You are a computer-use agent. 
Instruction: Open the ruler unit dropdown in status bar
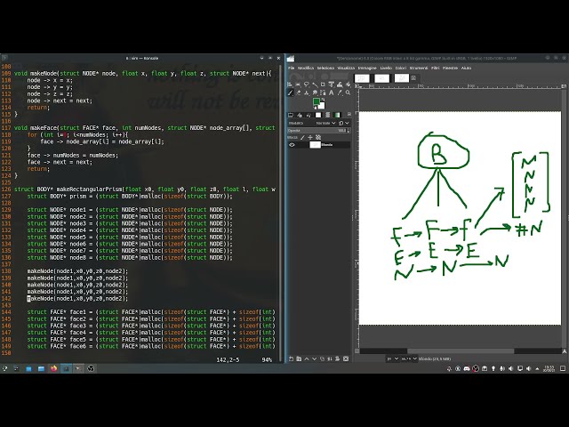tap(393, 359)
